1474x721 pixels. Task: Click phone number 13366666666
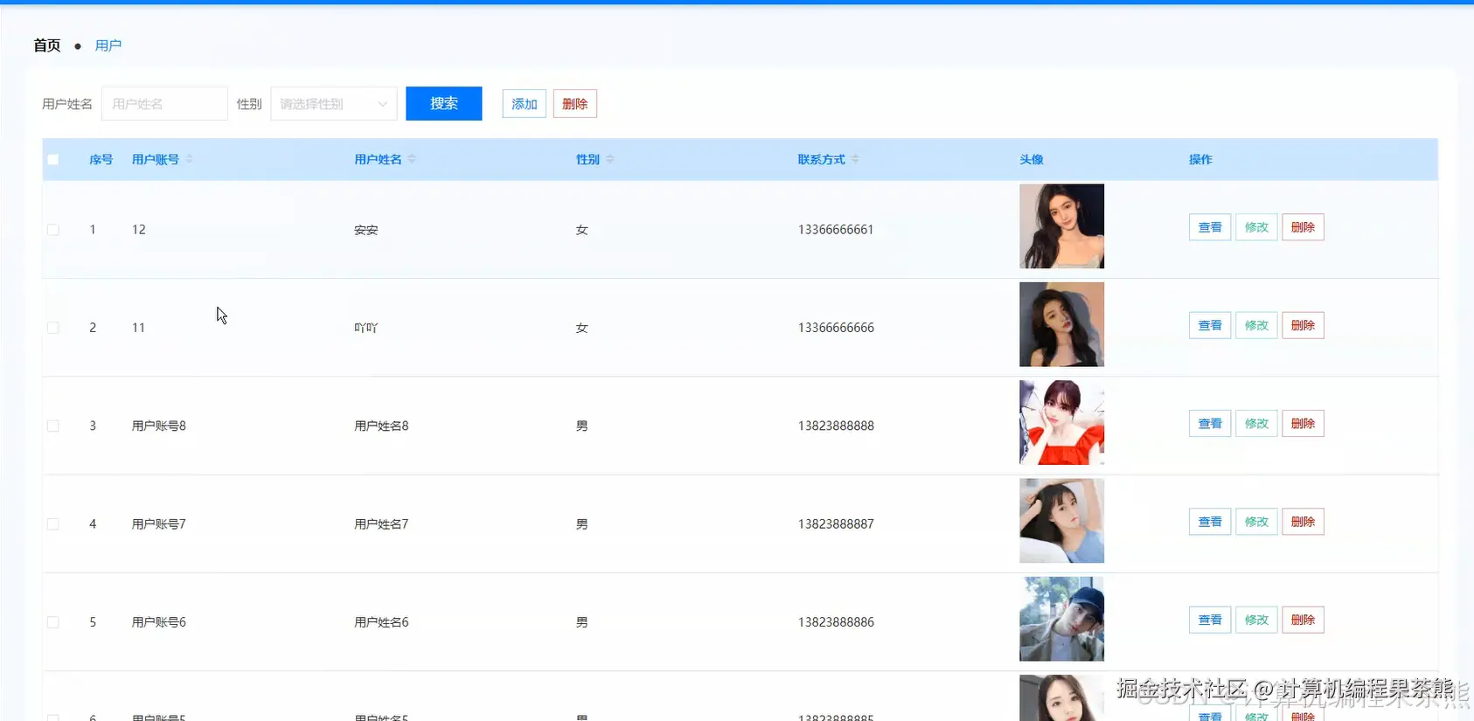[836, 328]
